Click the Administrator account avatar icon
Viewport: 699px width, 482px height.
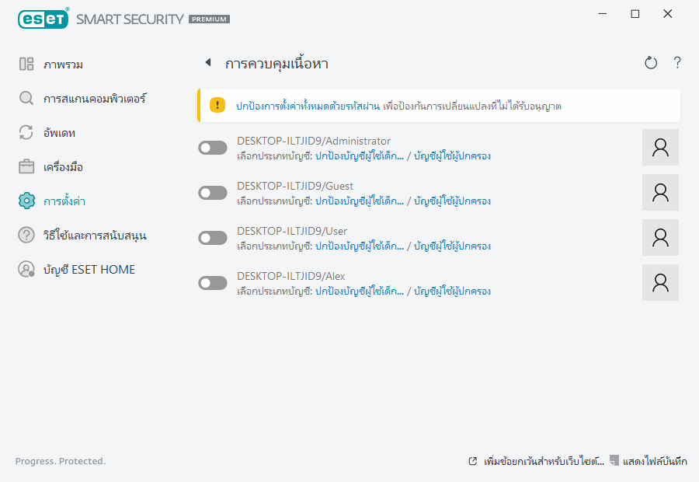click(x=660, y=148)
